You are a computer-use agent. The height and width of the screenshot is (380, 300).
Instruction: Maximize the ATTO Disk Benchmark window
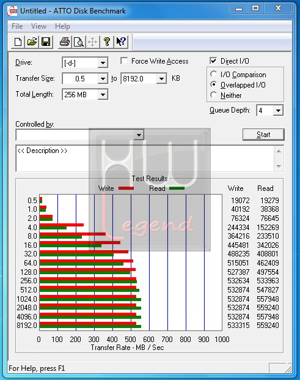255,9
